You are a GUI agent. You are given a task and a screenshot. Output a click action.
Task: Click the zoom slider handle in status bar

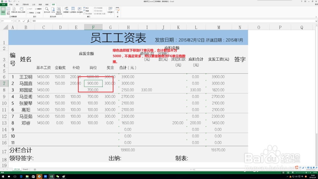pyautogui.click(x=306, y=173)
